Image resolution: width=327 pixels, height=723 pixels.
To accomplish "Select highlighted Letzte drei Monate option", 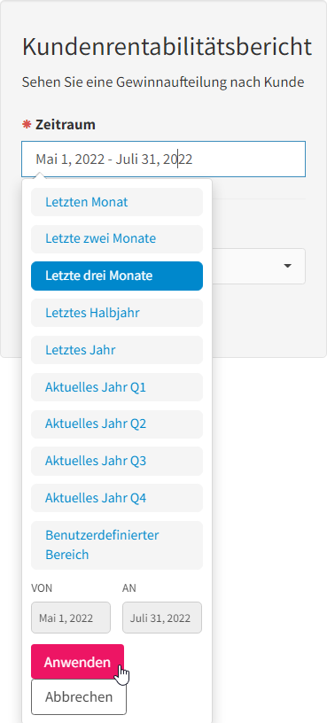I will [x=117, y=276].
